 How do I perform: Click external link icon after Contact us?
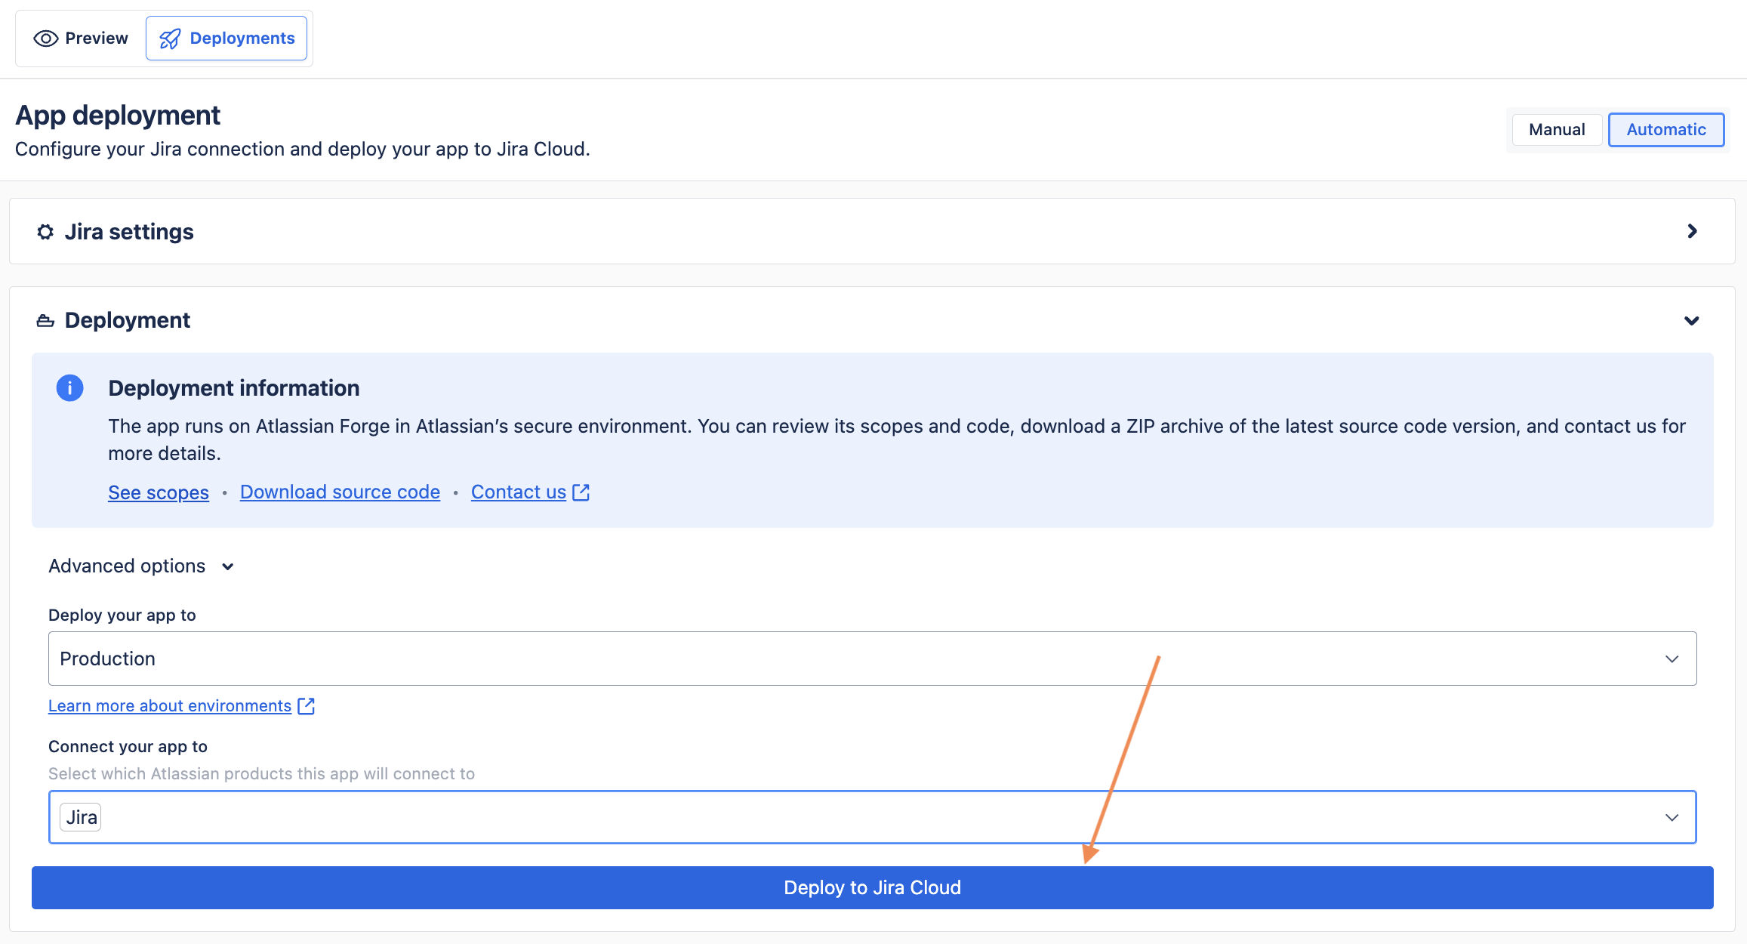tap(581, 492)
